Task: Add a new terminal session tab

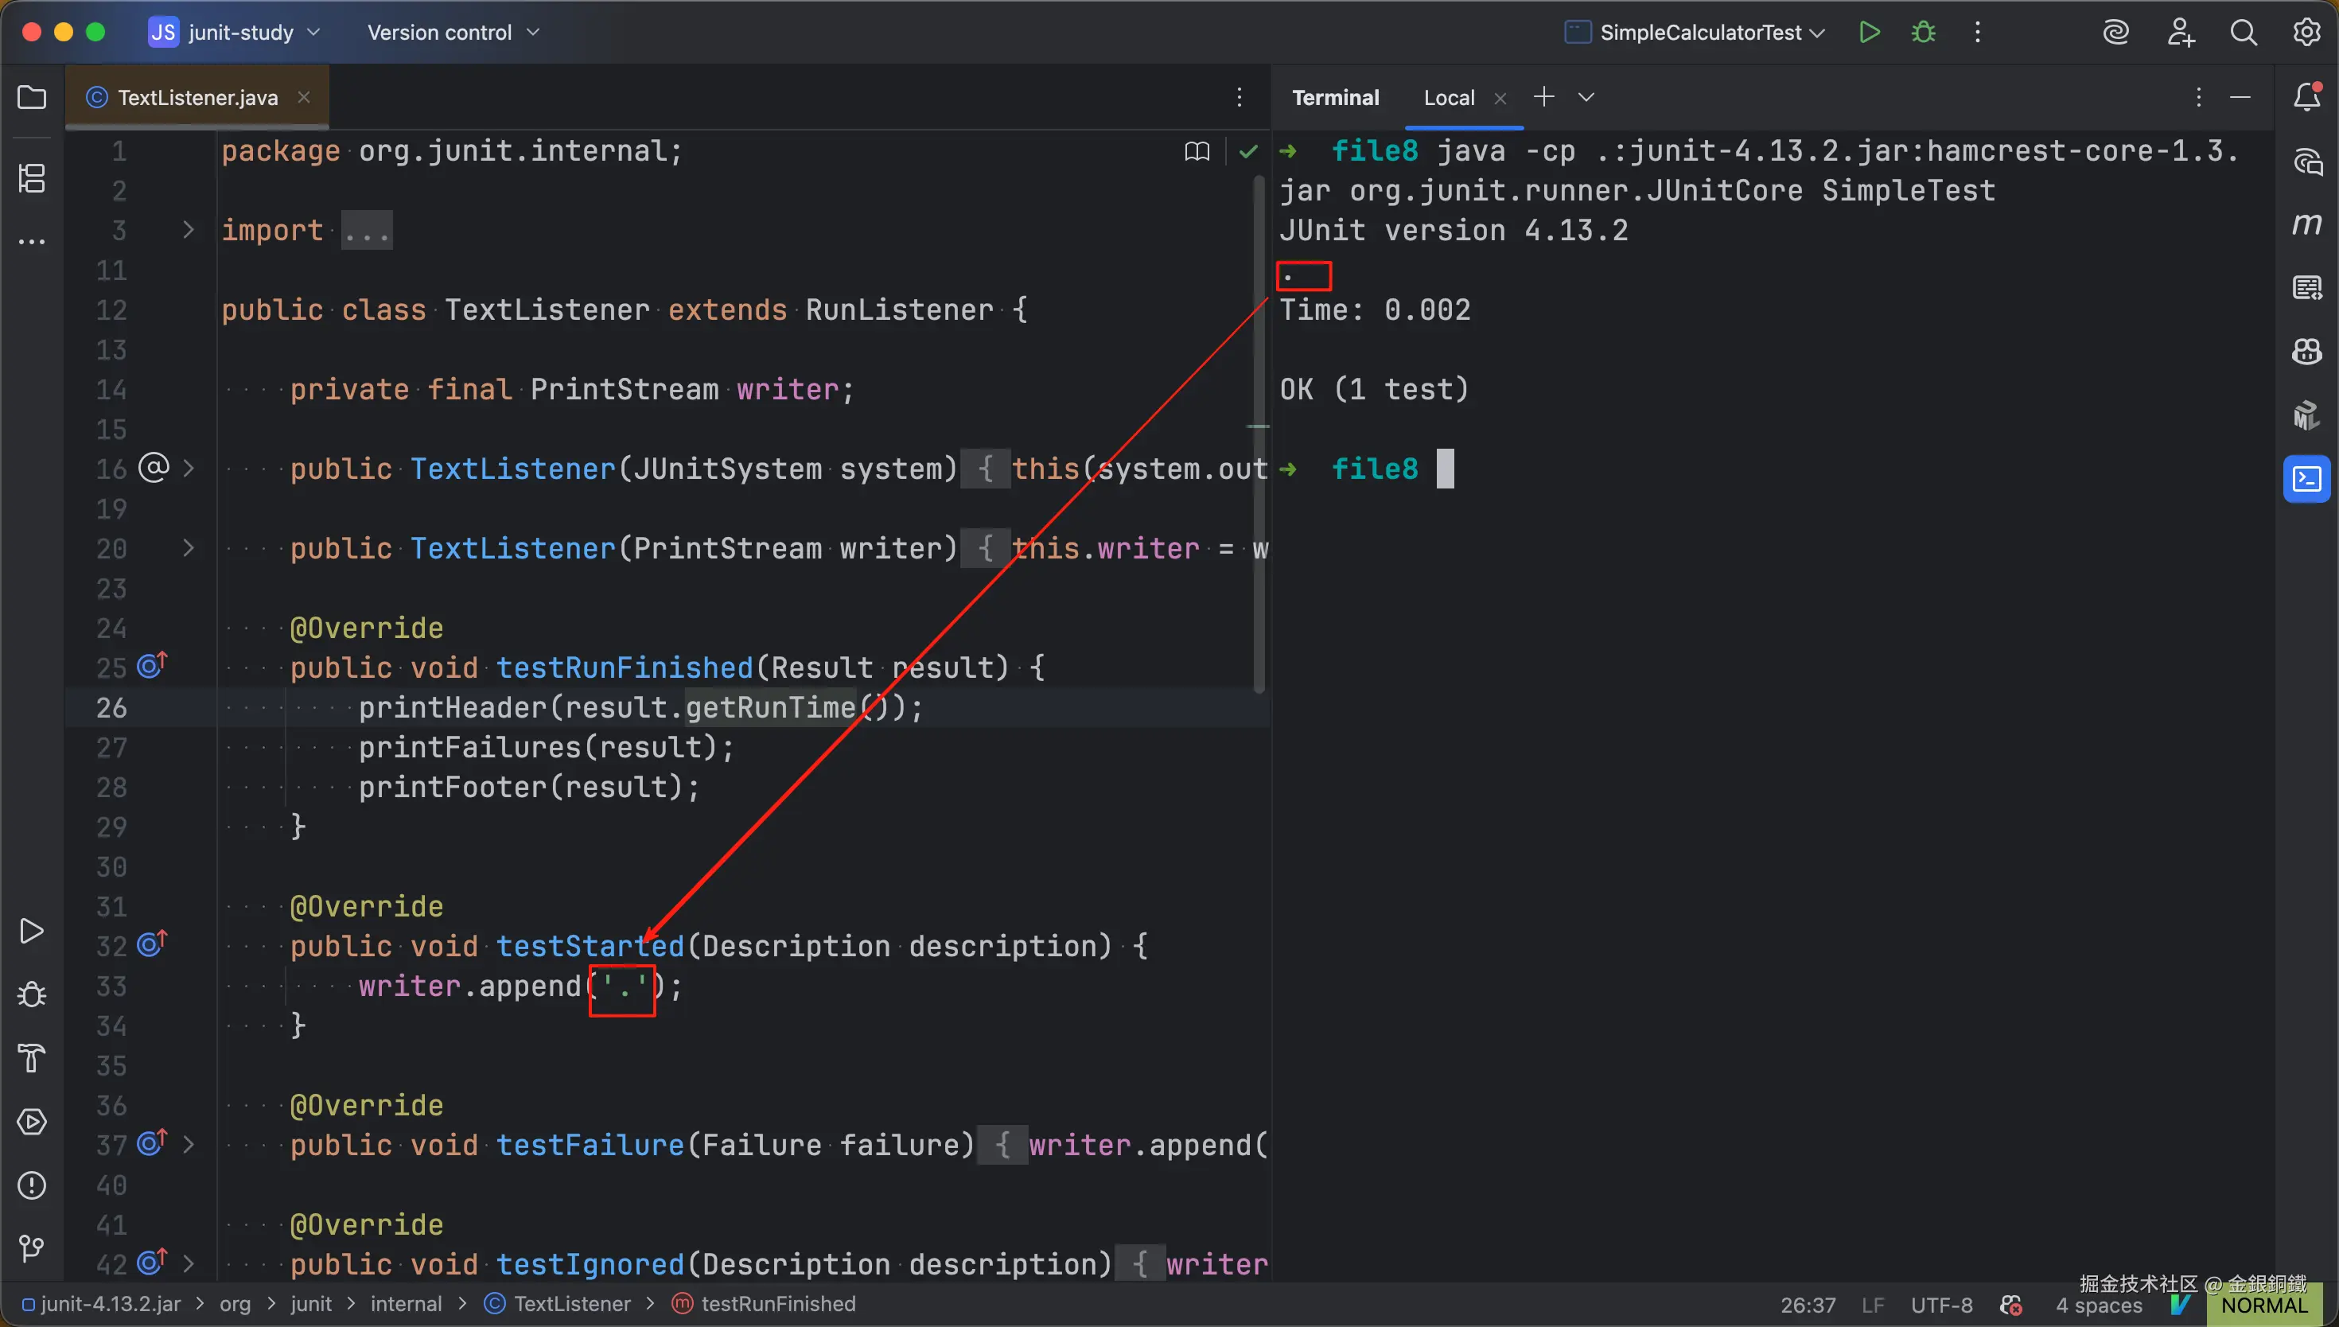Action: [x=1543, y=98]
